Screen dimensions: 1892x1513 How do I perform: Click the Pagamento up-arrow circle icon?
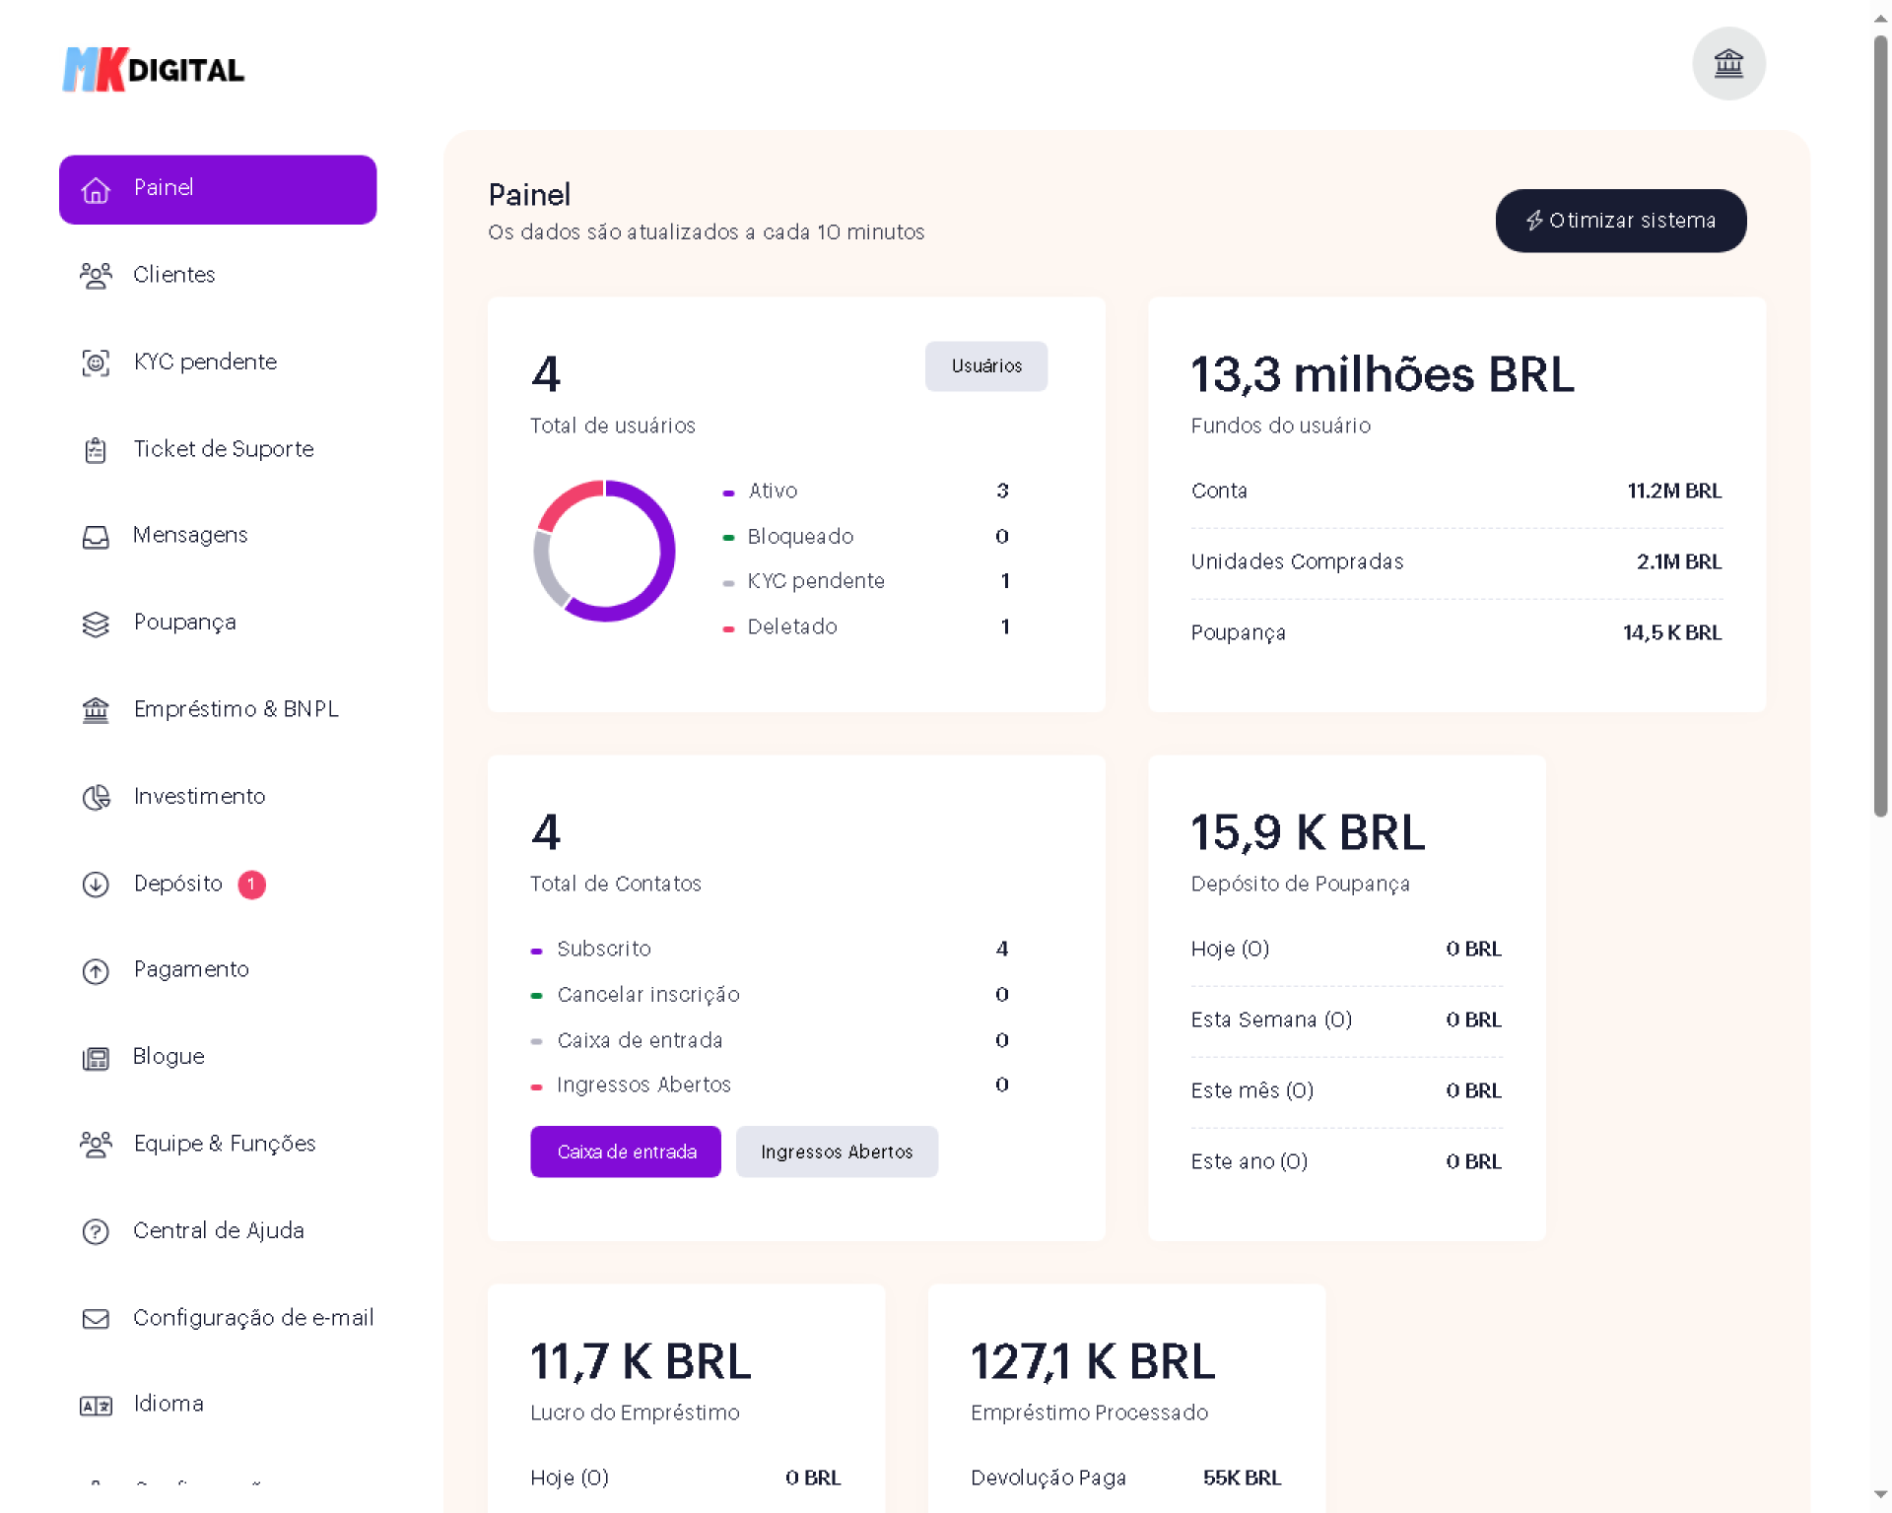pyautogui.click(x=96, y=971)
